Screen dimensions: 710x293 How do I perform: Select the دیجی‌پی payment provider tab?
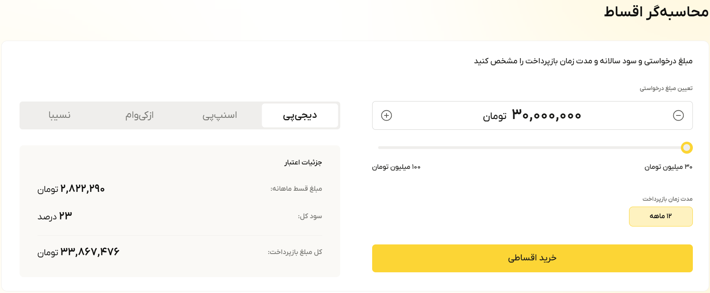[300, 115]
